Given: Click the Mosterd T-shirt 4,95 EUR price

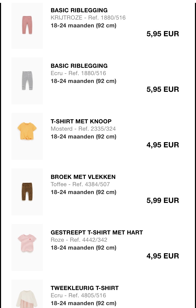Looking at the screenshot, I should (163, 145).
